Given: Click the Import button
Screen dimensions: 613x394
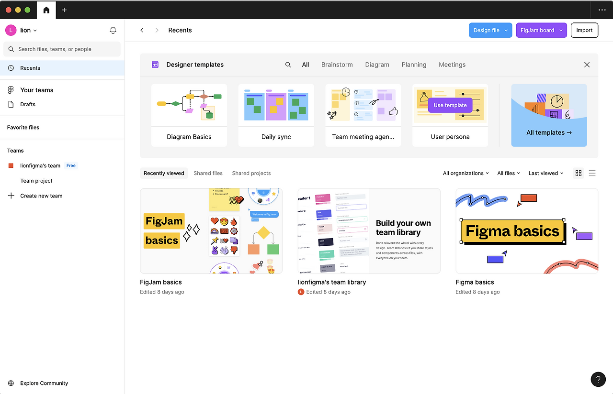Looking at the screenshot, I should [x=585, y=30].
